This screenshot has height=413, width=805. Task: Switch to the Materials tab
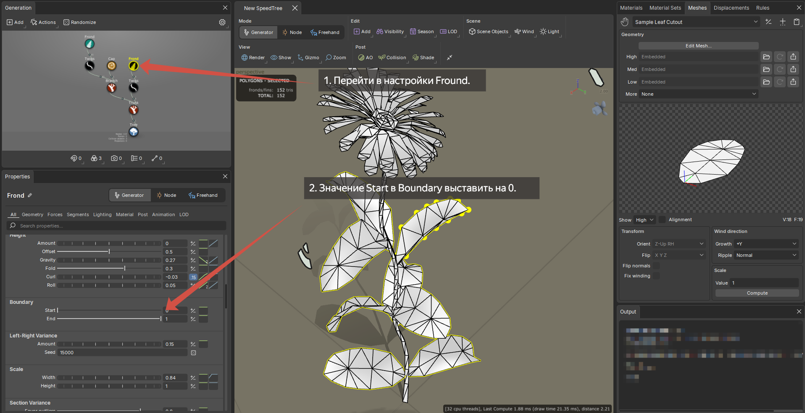(631, 8)
